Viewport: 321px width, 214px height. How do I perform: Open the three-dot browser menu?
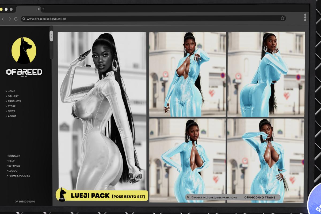click(305, 17)
